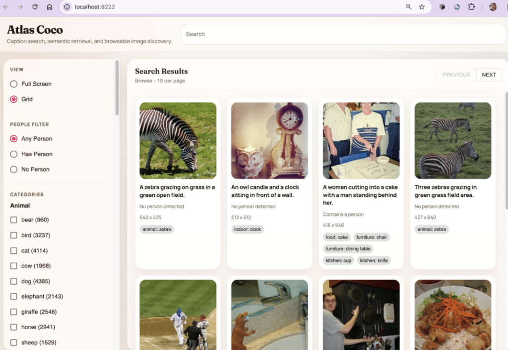This screenshot has height=350, width=508.
Task: Open the site info icon beside localhost:8222
Action: tap(67, 7)
